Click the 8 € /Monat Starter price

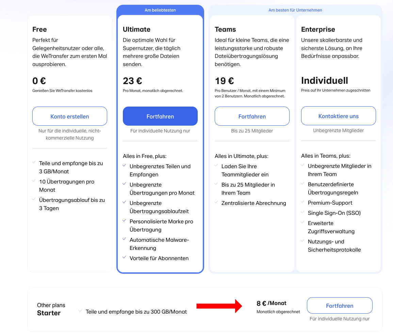point(272,303)
